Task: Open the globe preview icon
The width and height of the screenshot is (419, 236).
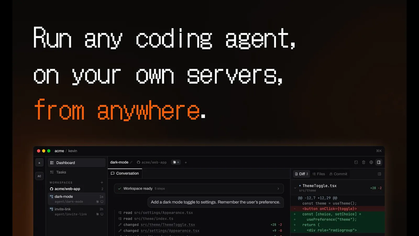Action: tap(371, 162)
